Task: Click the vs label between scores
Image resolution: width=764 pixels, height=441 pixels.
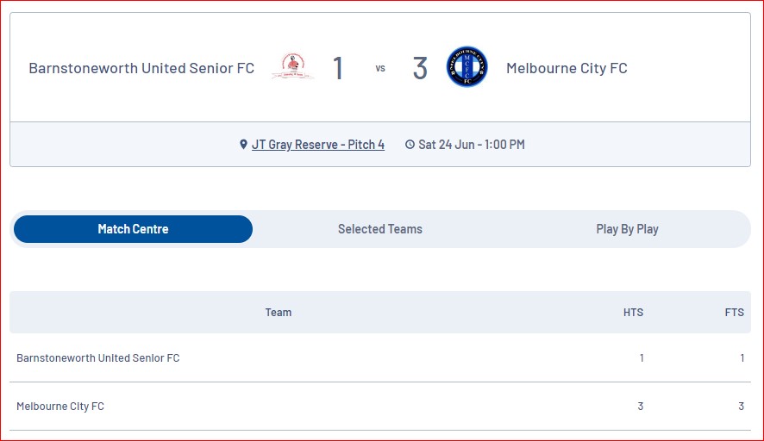Action: point(380,68)
